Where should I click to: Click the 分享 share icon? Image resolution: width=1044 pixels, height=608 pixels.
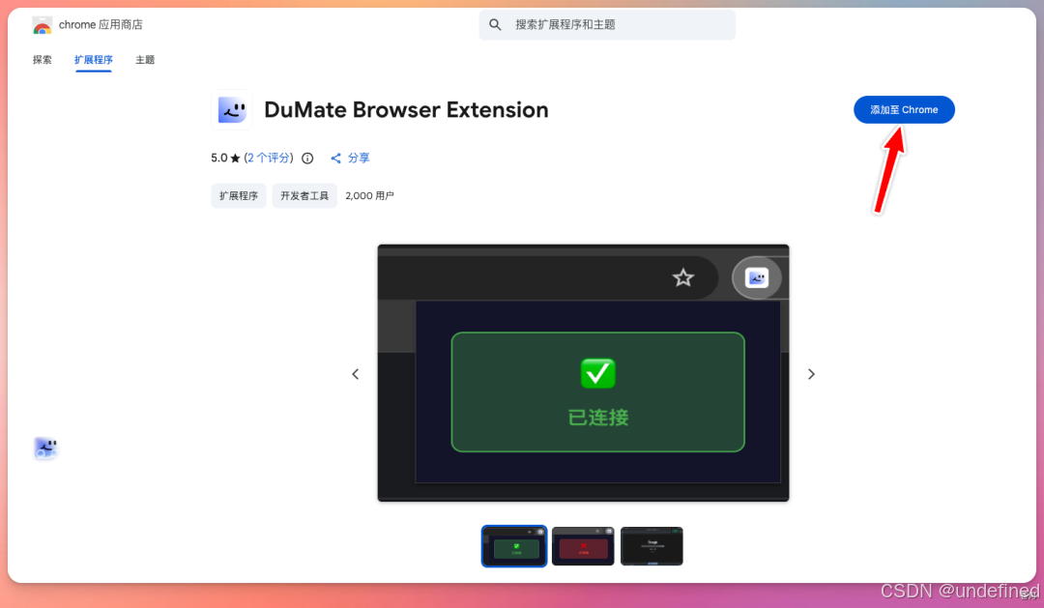[335, 158]
